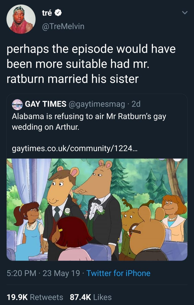
Task: Click the quoted tweet's 2d timestamp
Action: click(x=136, y=104)
